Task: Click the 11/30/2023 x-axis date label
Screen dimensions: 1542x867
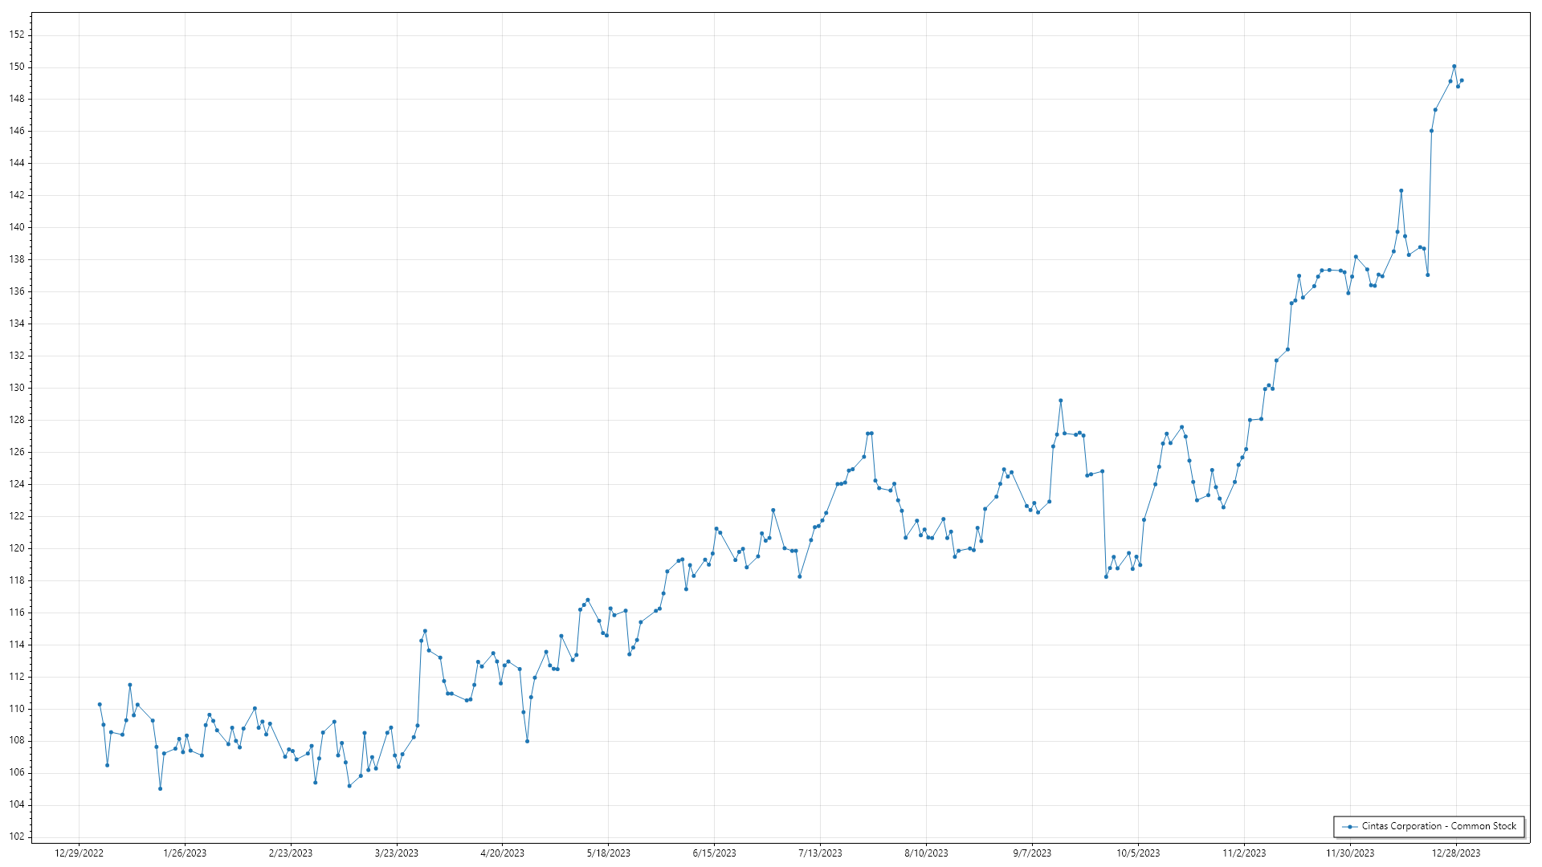Action: click(1350, 853)
